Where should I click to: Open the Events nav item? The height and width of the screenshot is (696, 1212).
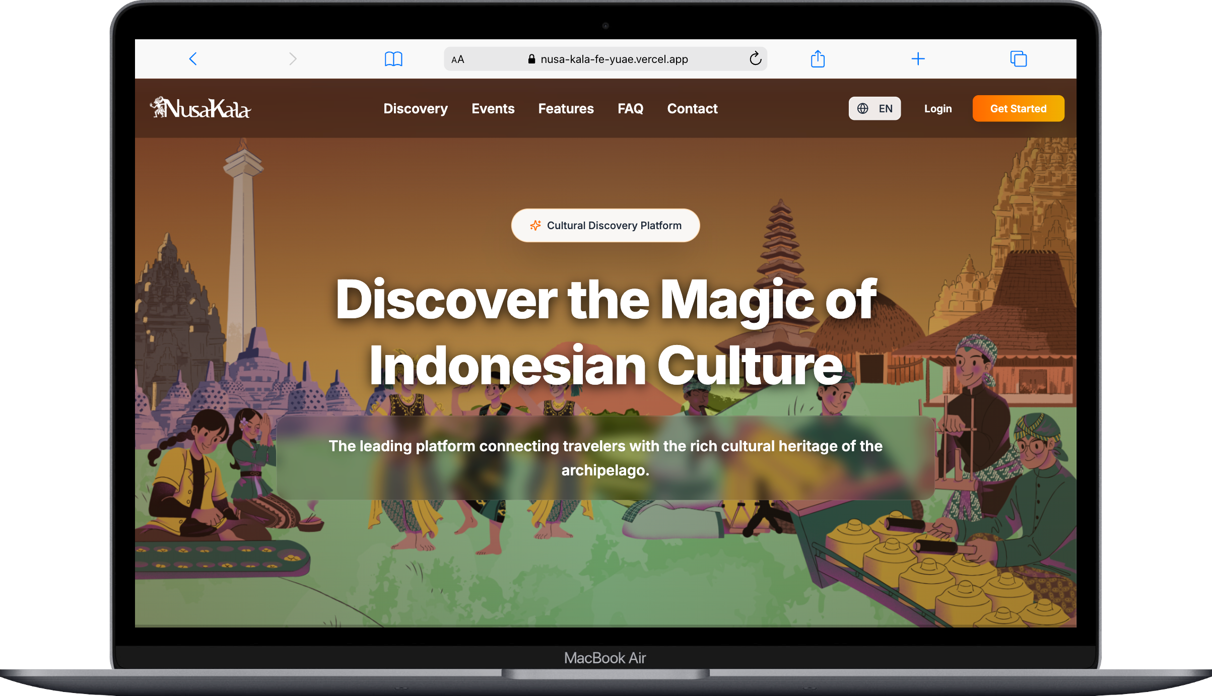tap(493, 109)
